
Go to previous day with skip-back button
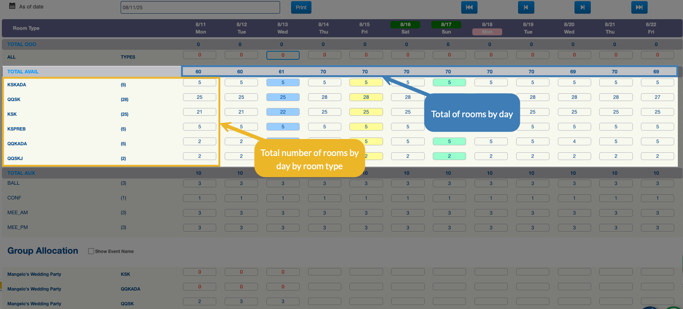click(526, 7)
